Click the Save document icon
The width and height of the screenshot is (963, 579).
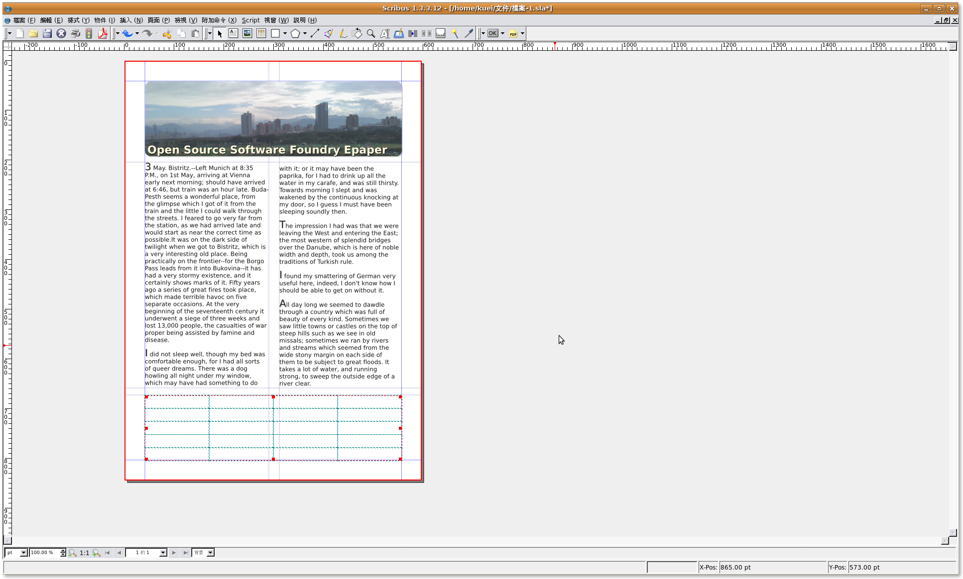(x=47, y=33)
